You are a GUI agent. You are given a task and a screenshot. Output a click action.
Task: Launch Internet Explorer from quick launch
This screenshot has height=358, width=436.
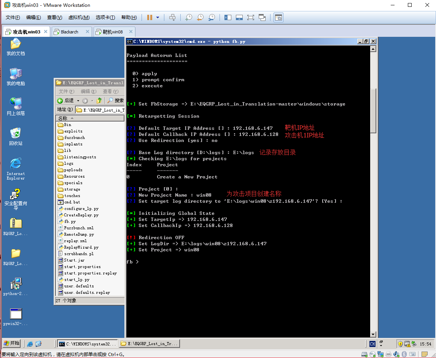pyautogui.click(x=30, y=344)
